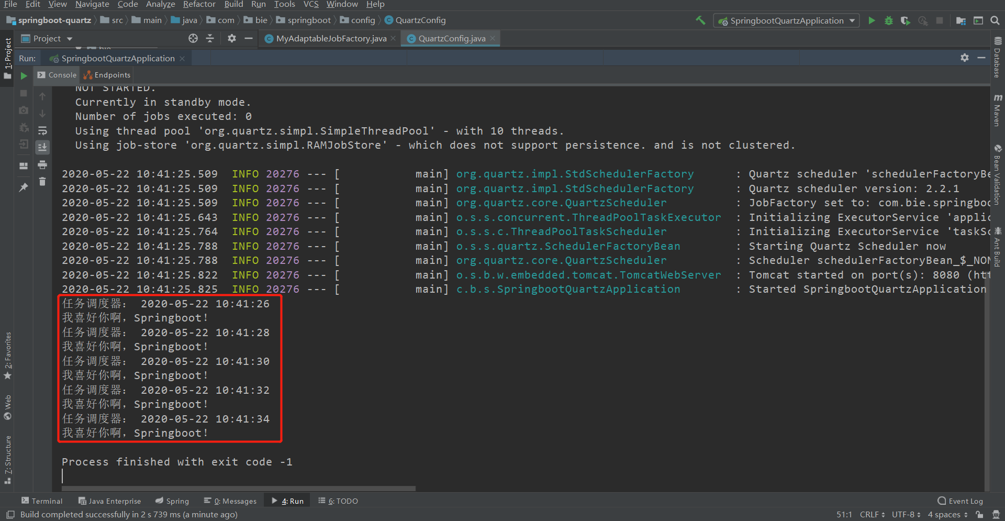
Task: Run with coverage shield icon
Action: coord(905,20)
